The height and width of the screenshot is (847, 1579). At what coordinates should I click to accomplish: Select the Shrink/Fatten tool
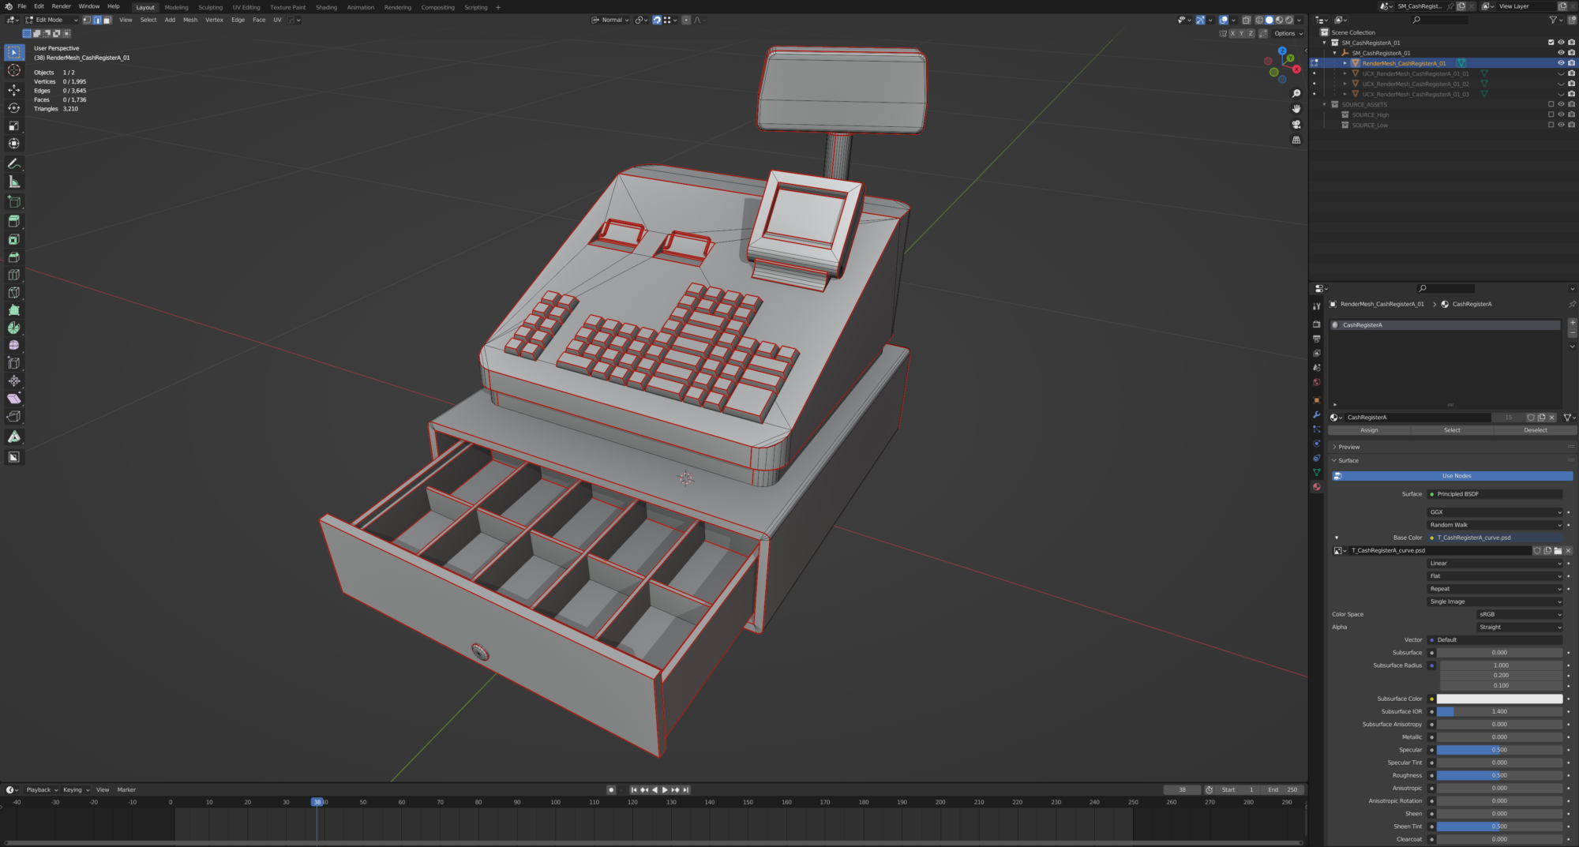[14, 380]
